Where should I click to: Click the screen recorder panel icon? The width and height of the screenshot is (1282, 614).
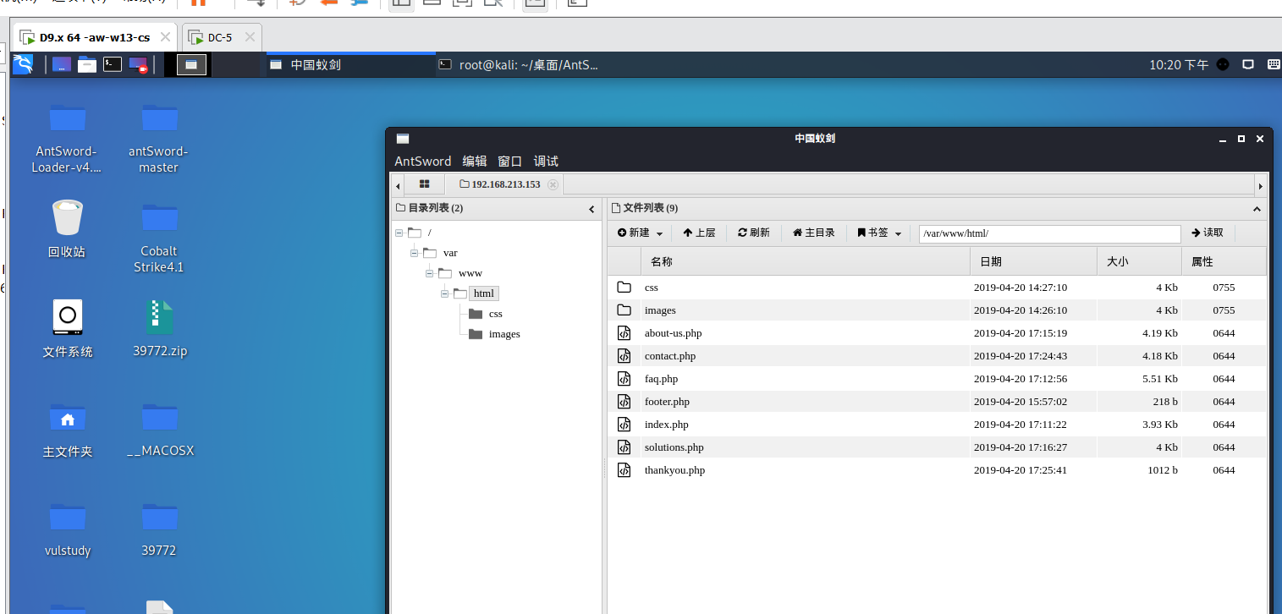tap(138, 64)
